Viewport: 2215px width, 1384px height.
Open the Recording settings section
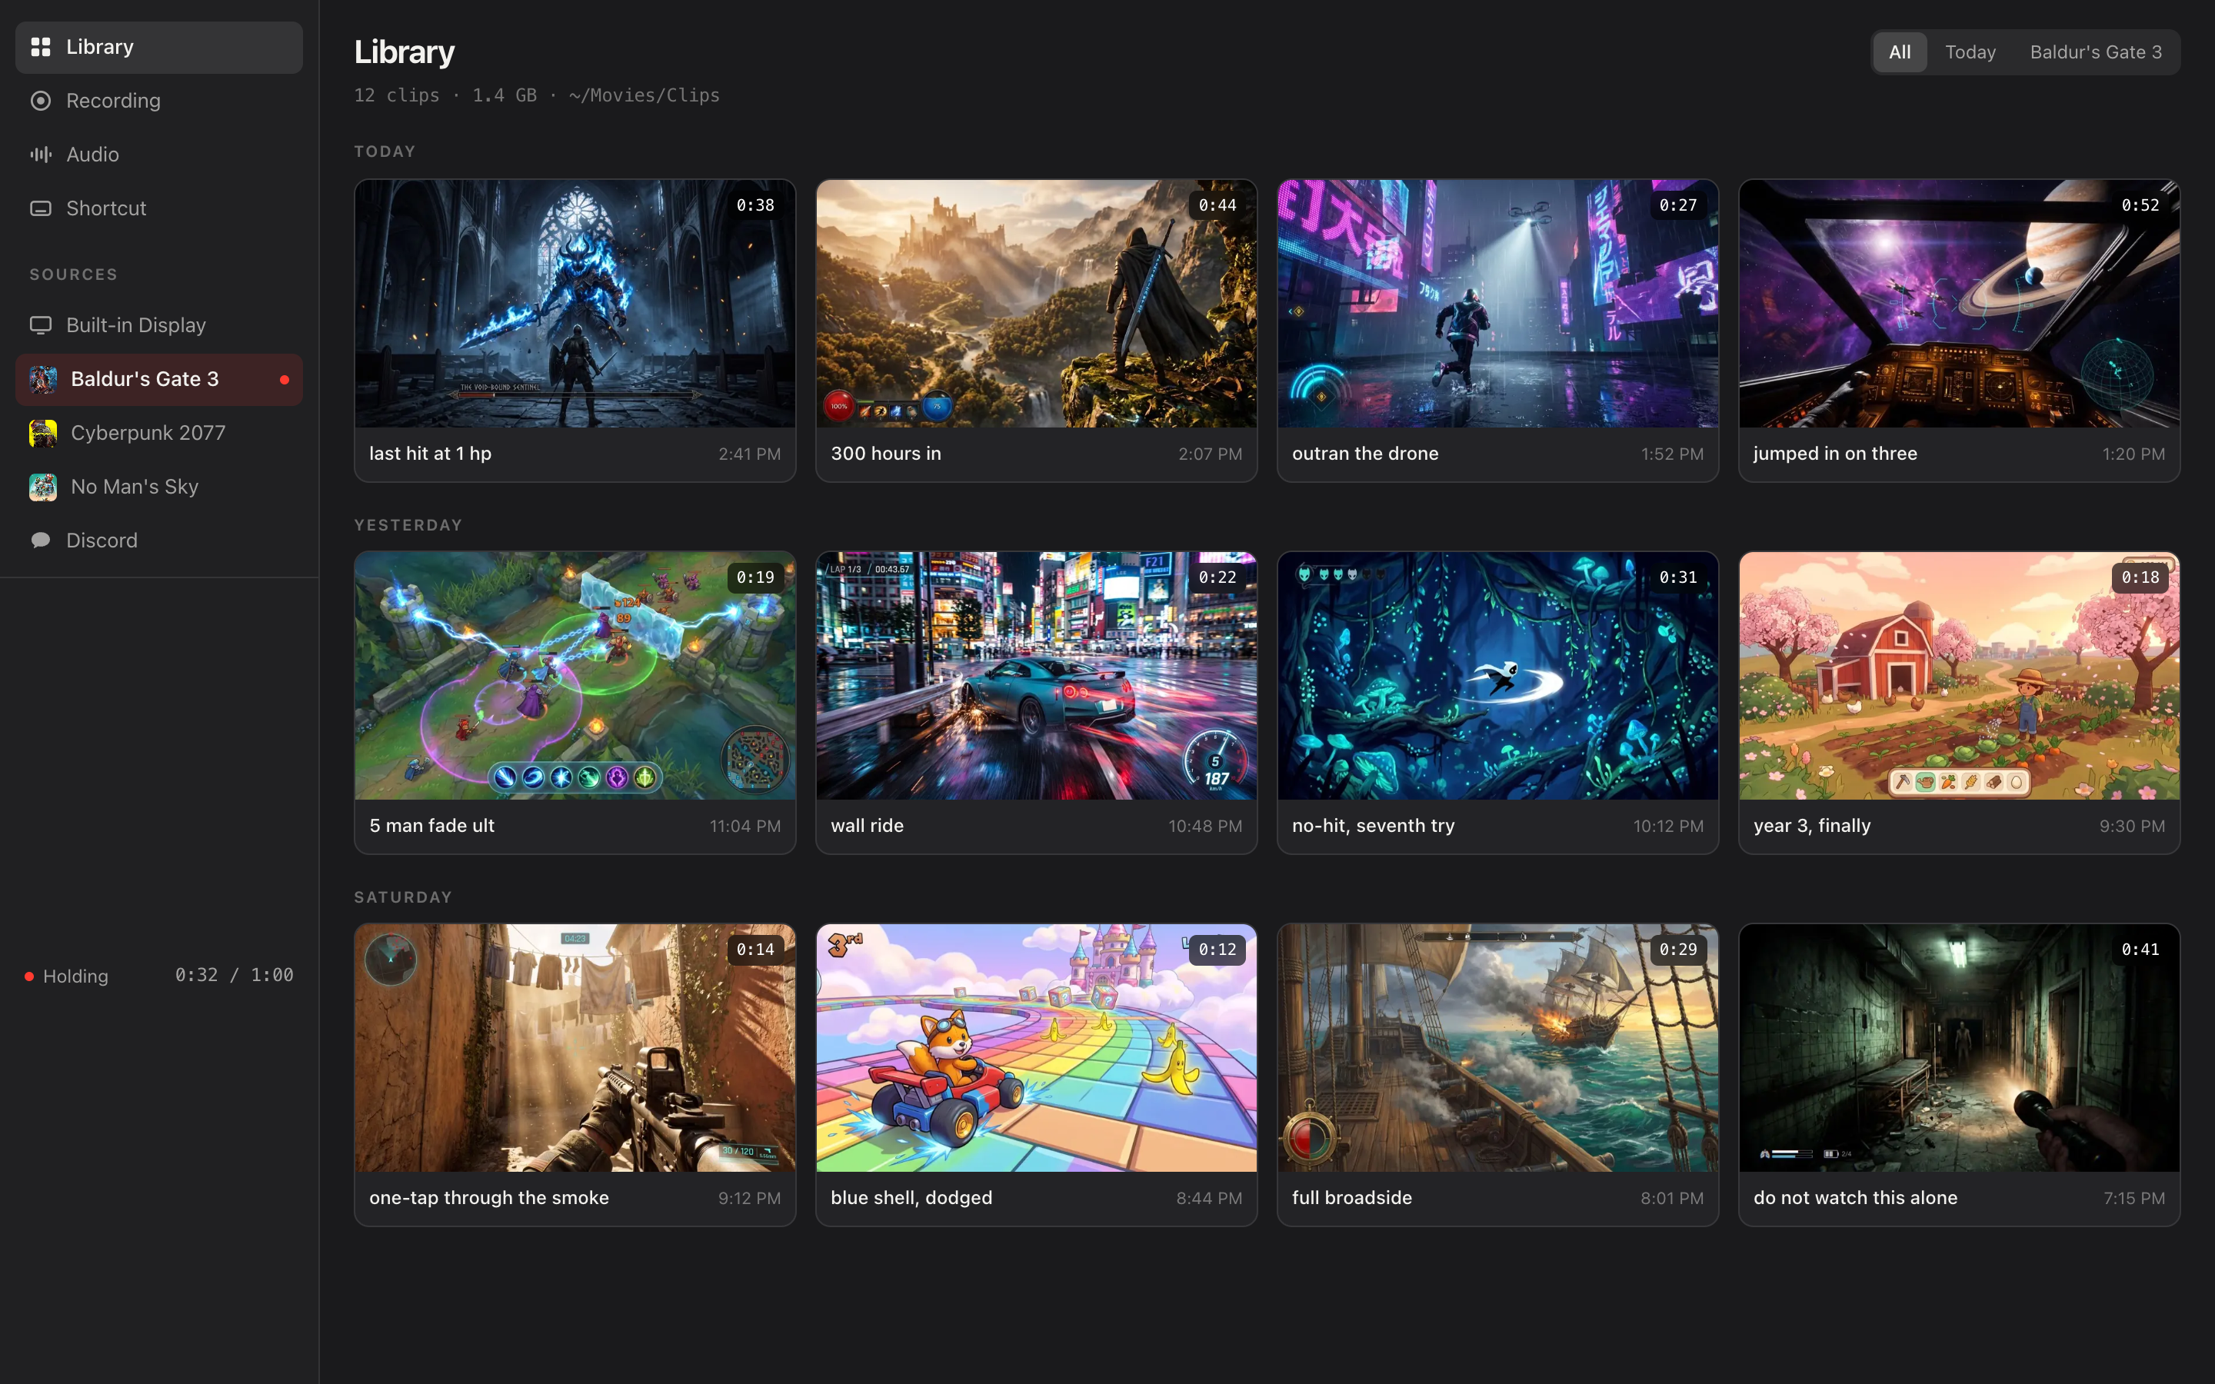(x=159, y=101)
